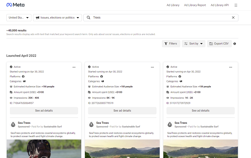Open three-dot menu on 1K - 2K impressions card
Screen dimensions: 251x158
(x=231, y=67)
